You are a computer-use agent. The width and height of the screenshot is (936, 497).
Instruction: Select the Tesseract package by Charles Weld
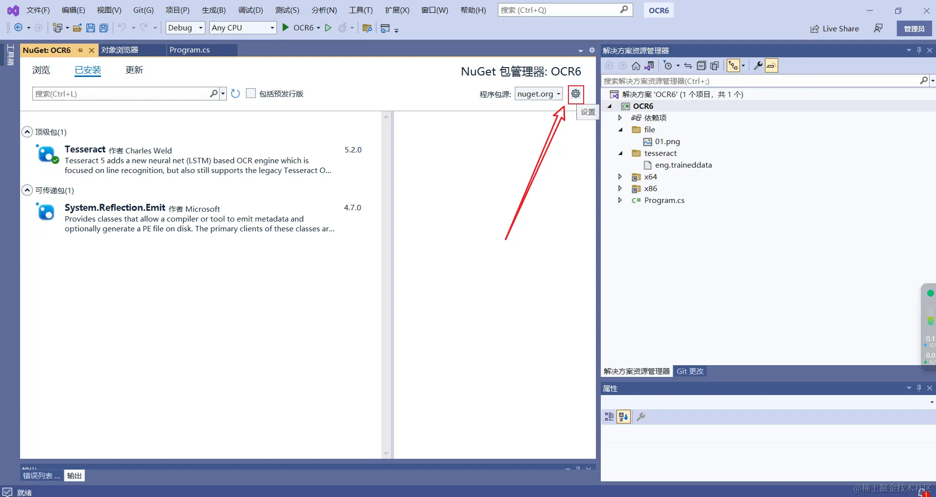201,159
